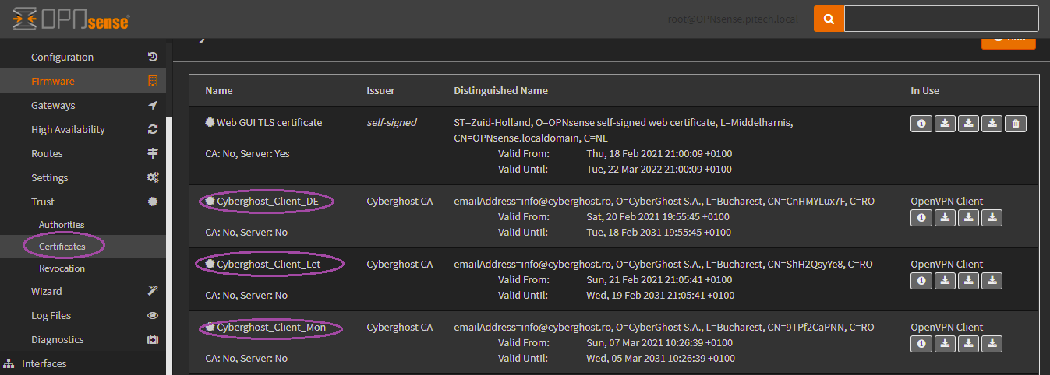Click the sidebar vertical scrollbar
The image size is (1050, 375).
tap(169, 233)
